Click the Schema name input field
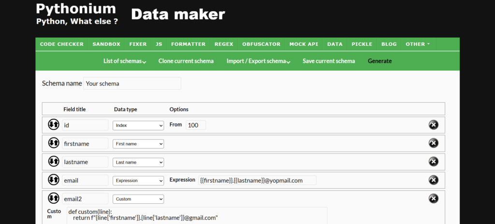The height and width of the screenshot is (224, 495). point(132,84)
